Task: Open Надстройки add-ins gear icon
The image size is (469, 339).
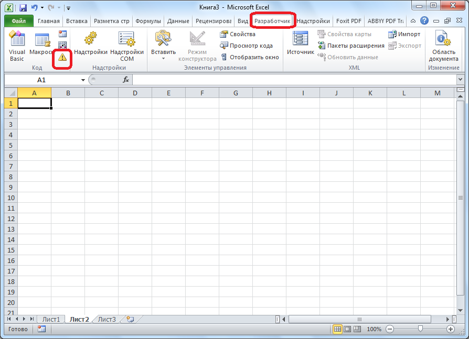Action: (x=91, y=43)
